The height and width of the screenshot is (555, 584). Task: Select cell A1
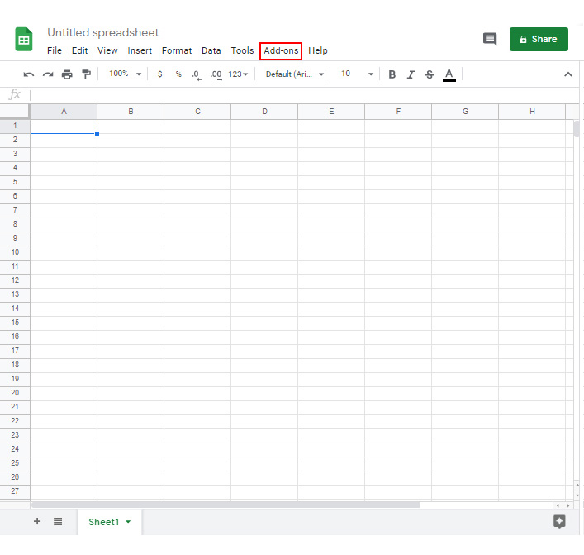point(64,127)
